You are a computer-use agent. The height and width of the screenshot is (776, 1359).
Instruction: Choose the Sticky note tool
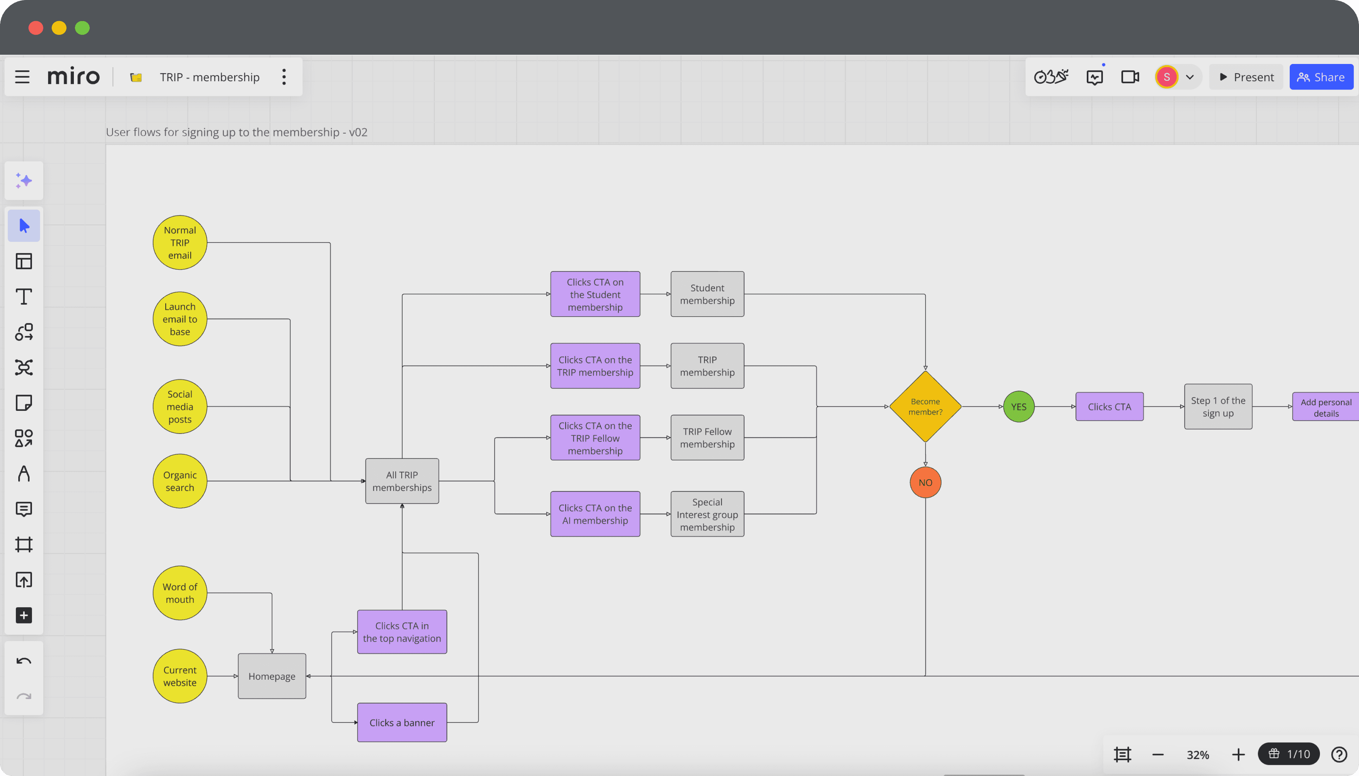point(24,403)
